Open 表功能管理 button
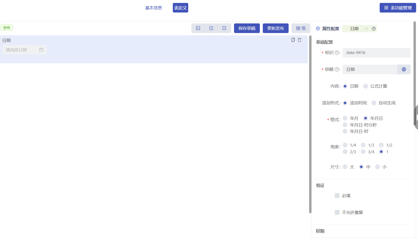The width and height of the screenshot is (418, 240). click(398, 8)
